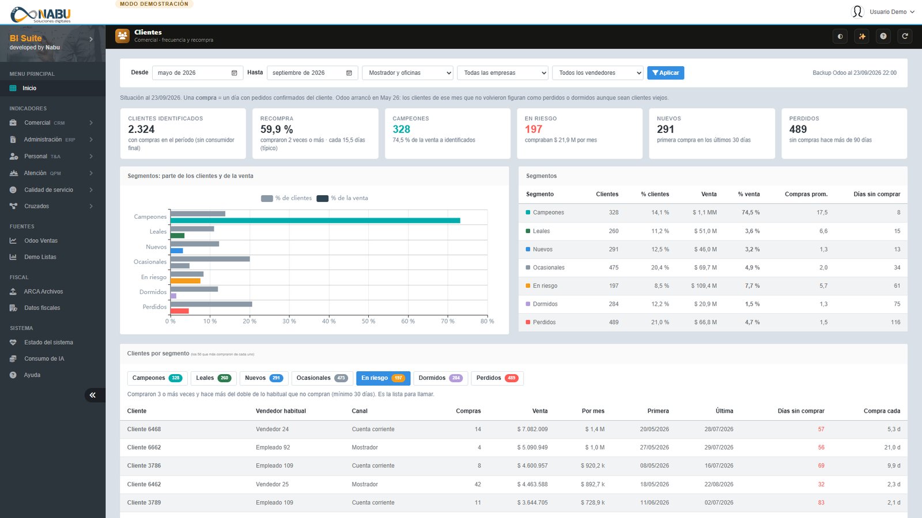Viewport: 922px width, 518px height.
Task: Open the Todos los vendedores dropdown
Action: click(x=598, y=73)
